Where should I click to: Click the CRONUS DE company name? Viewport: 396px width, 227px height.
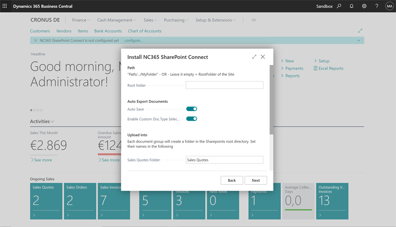[x=45, y=20]
